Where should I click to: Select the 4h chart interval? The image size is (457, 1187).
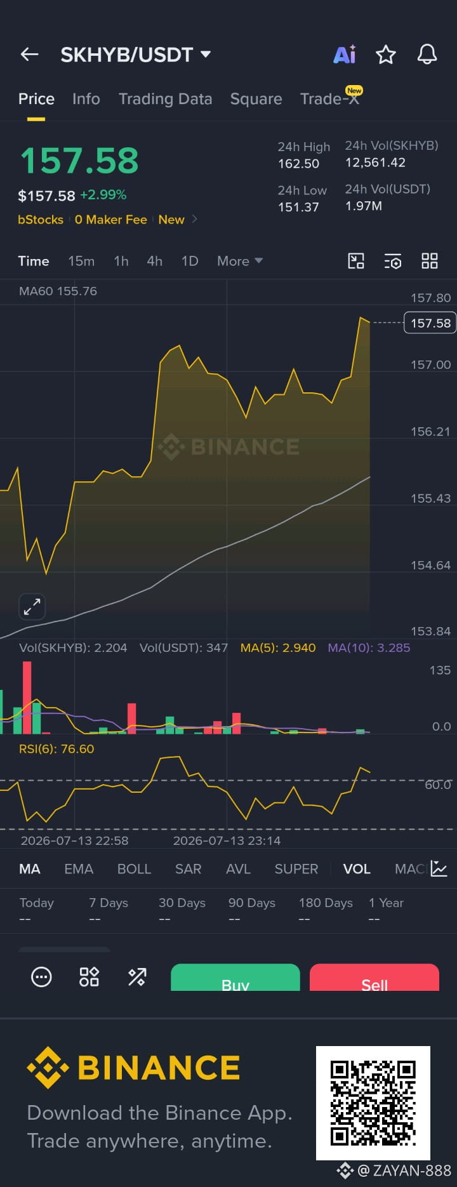click(154, 261)
